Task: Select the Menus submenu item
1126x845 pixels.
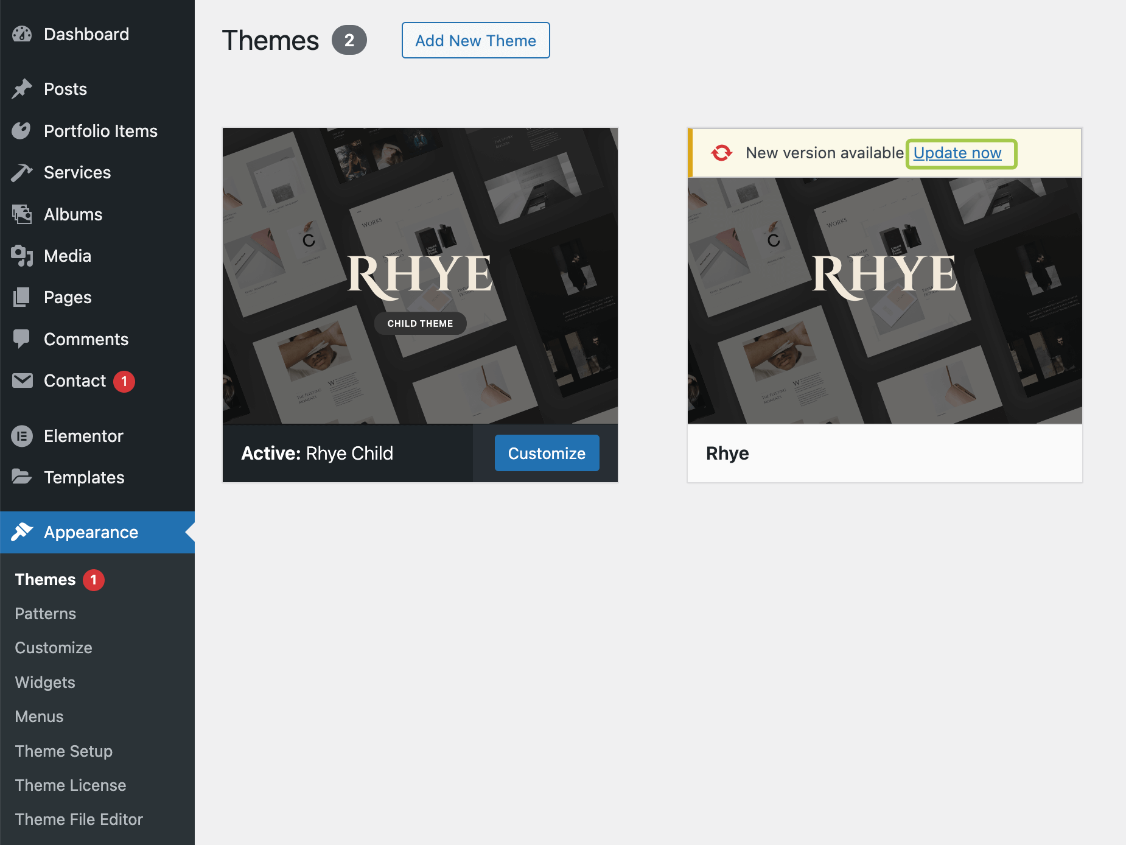Action: [x=39, y=717]
